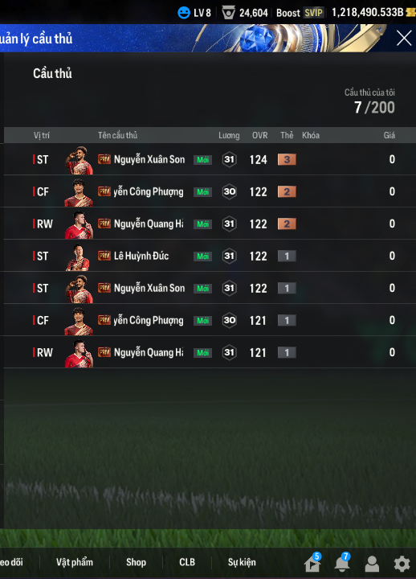Screen dimensions: 416x579
Task: Open the Vật phẩm menu
Action: click(x=75, y=562)
